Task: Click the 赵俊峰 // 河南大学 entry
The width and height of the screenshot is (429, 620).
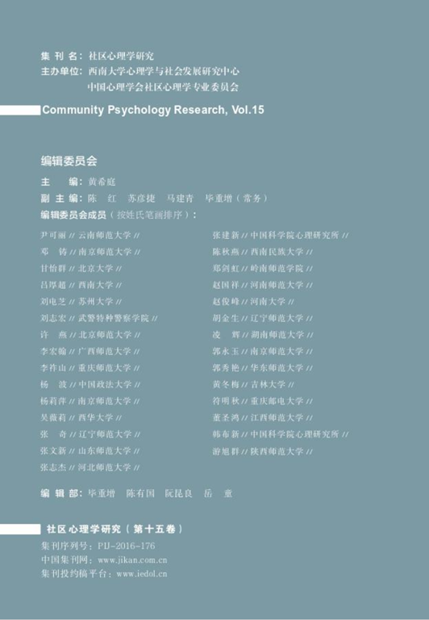Action: pyautogui.click(x=253, y=302)
